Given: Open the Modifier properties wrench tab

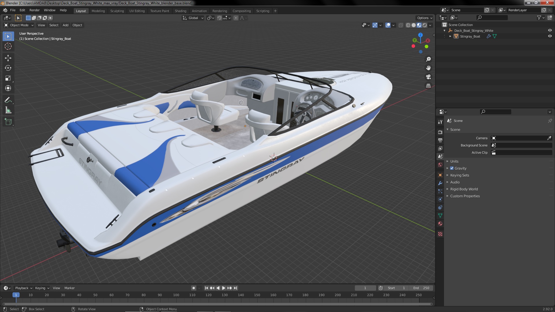Looking at the screenshot, I should point(440,183).
